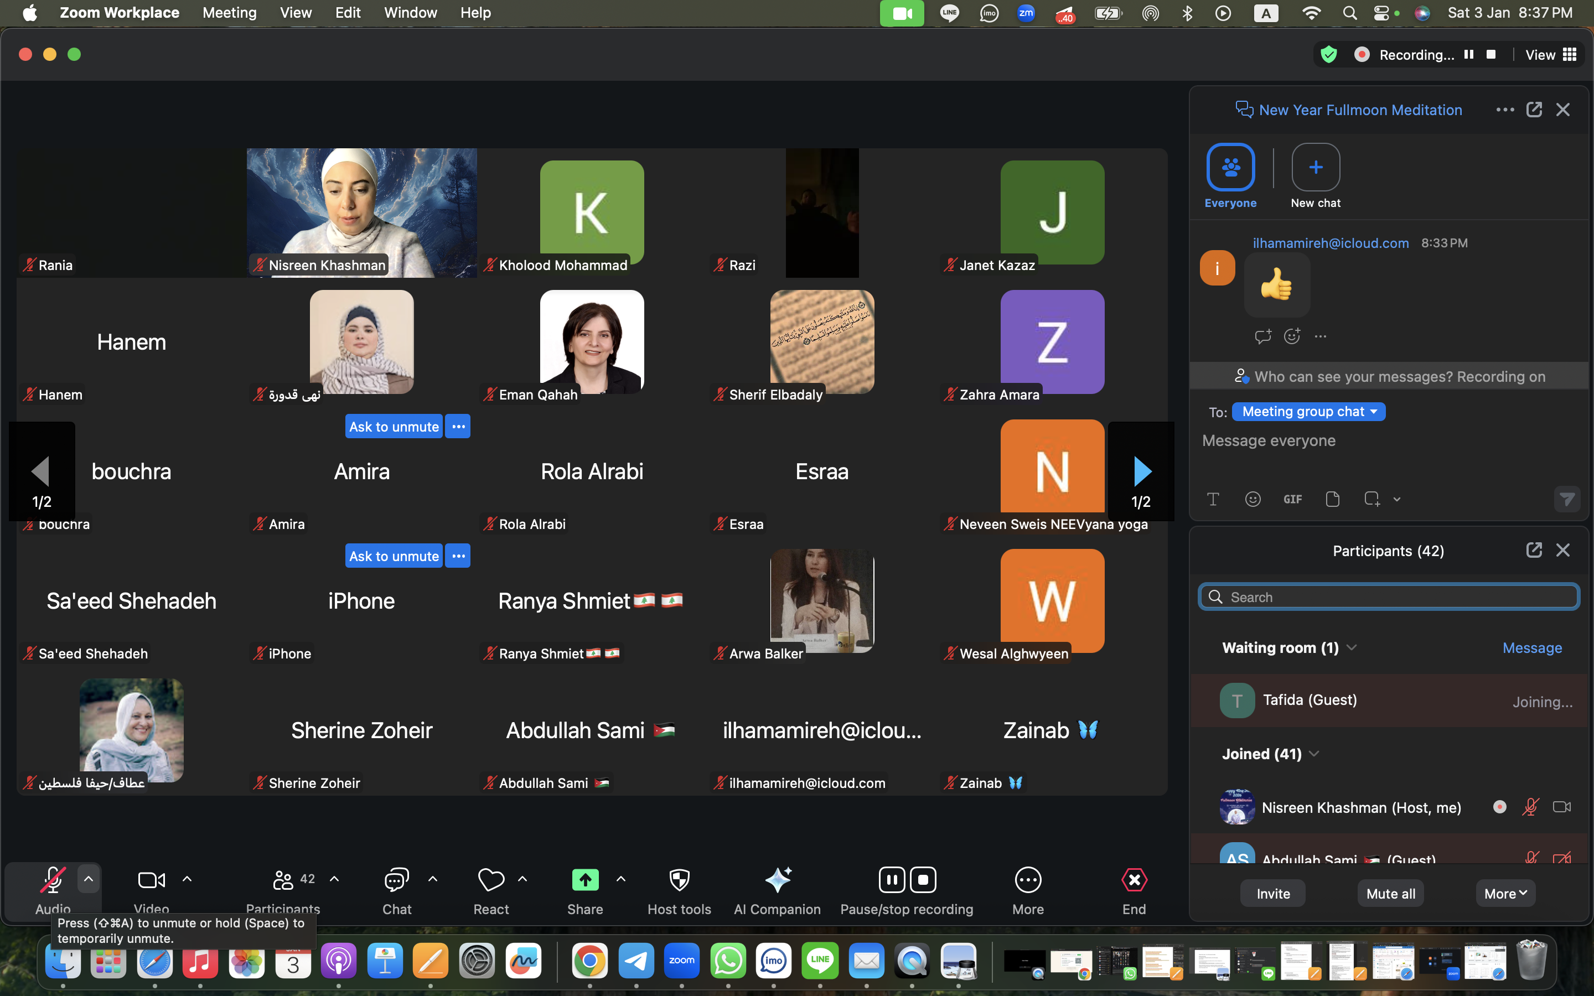Viewport: 1594px width, 996px height.
Task: Click the AI Companion sparkle icon
Action: tap(777, 880)
